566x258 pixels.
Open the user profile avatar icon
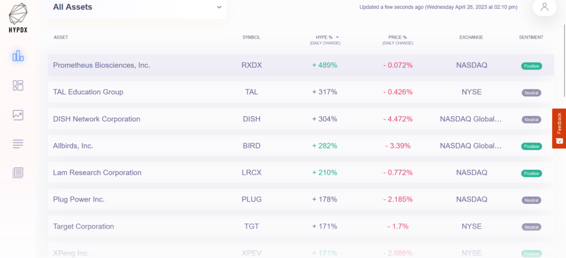click(544, 7)
